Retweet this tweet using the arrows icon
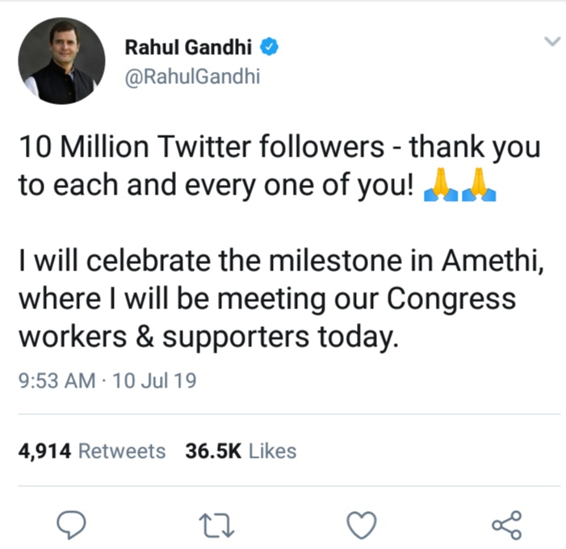The image size is (566, 549). click(218, 525)
